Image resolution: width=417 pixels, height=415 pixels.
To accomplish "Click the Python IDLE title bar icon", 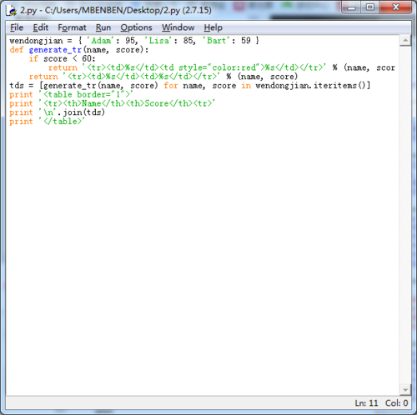I will [x=12, y=10].
